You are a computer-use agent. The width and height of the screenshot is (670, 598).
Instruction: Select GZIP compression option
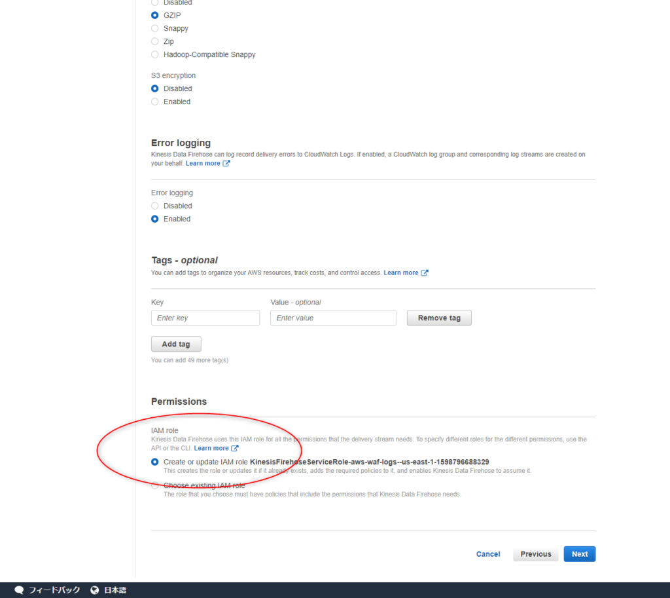[x=155, y=15]
